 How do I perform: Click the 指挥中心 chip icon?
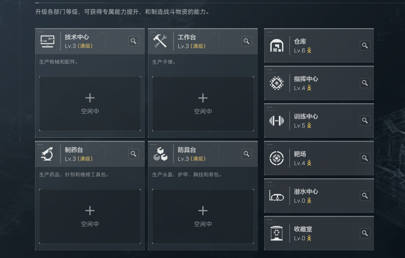tap(277, 83)
